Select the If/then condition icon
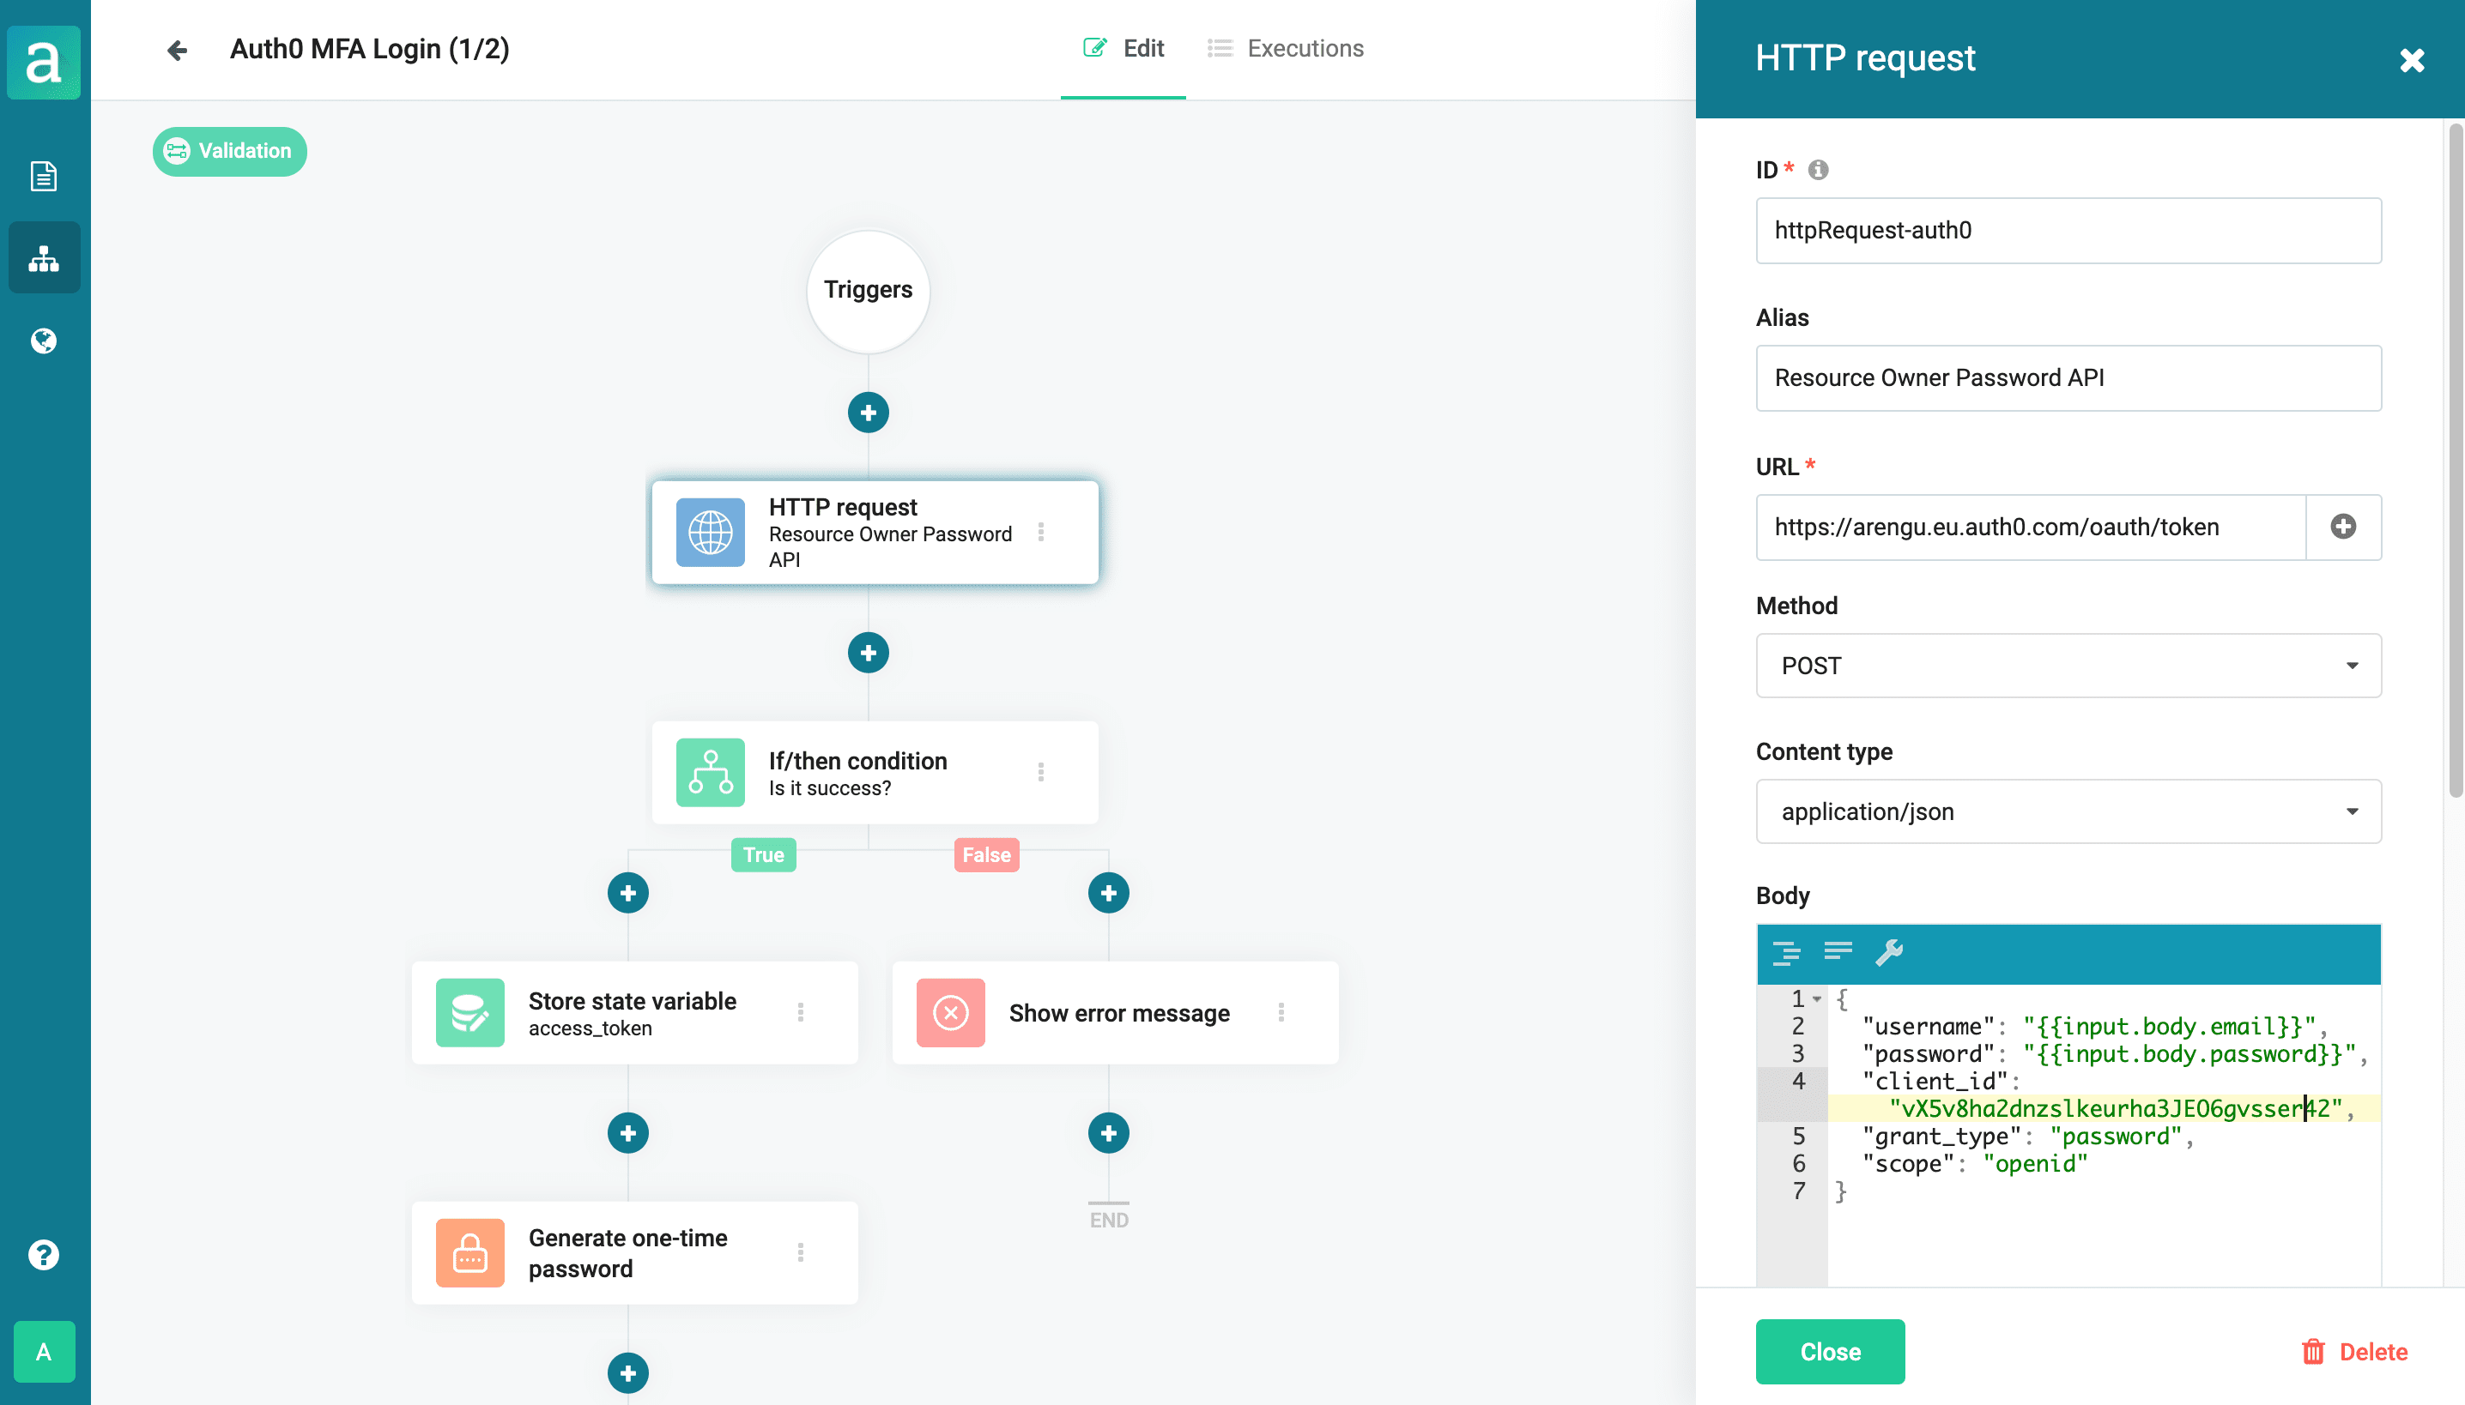2465x1405 pixels. pos(710,773)
